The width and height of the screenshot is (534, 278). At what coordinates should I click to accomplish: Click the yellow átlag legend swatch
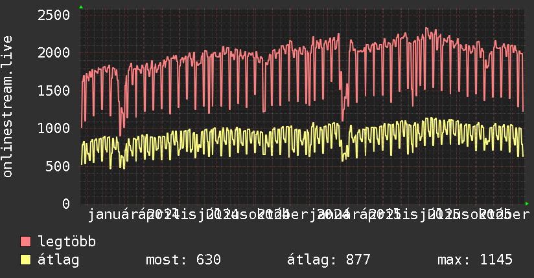pos(25,260)
